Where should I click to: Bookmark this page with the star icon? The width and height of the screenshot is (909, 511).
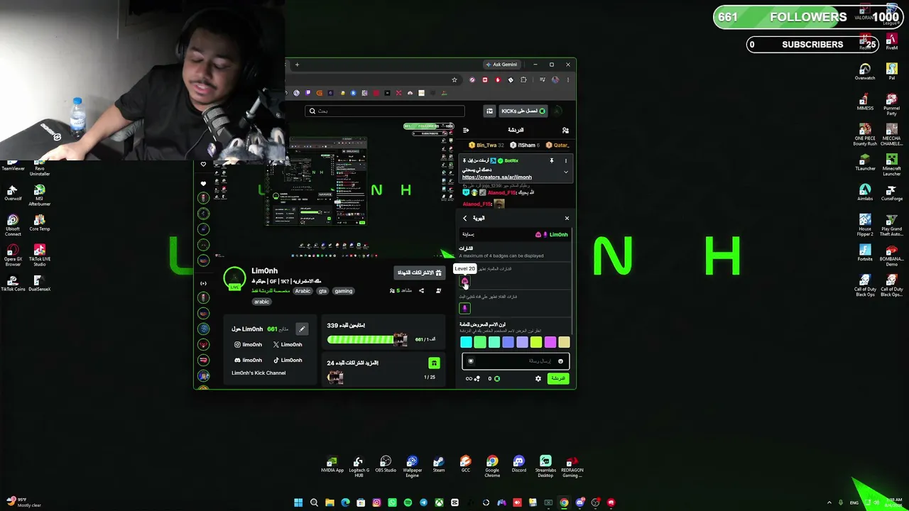click(454, 79)
